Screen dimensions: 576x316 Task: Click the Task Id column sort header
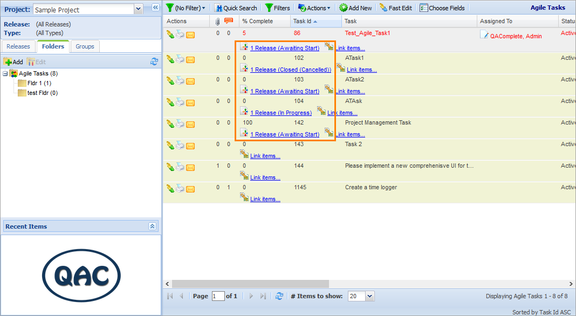coord(303,20)
